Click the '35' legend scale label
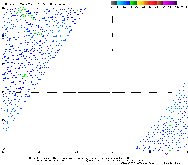The width and height of the screenshot is (188, 165). (156, 7)
